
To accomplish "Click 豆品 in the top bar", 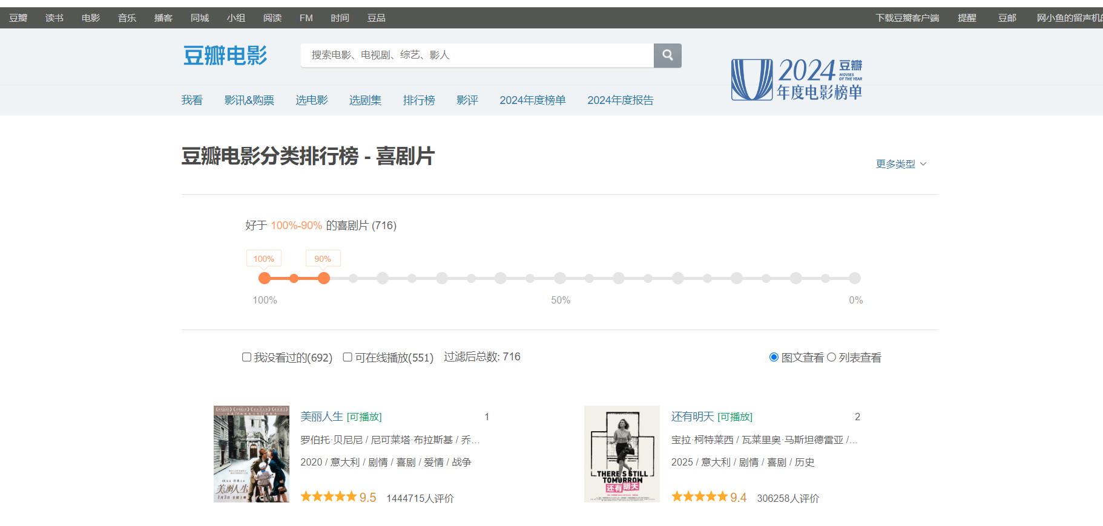I will point(377,18).
